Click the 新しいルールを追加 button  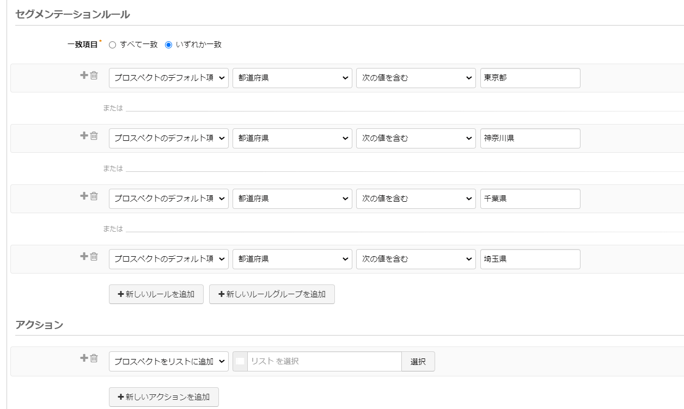156,294
